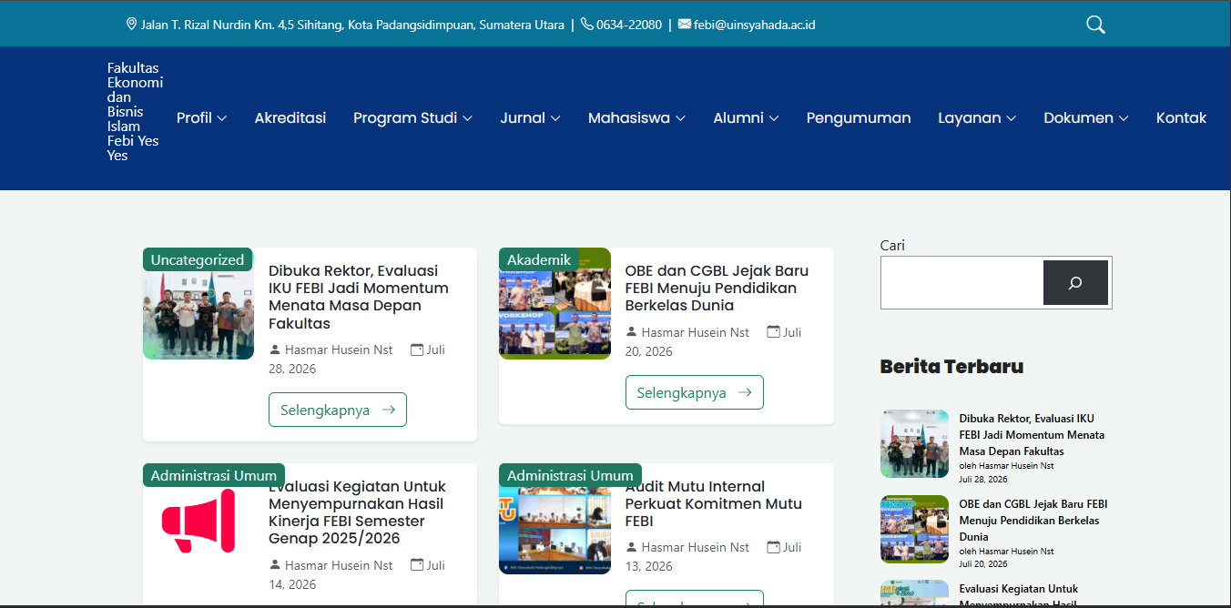Expand the Program Studi menu
1231x608 pixels.
[x=412, y=117]
